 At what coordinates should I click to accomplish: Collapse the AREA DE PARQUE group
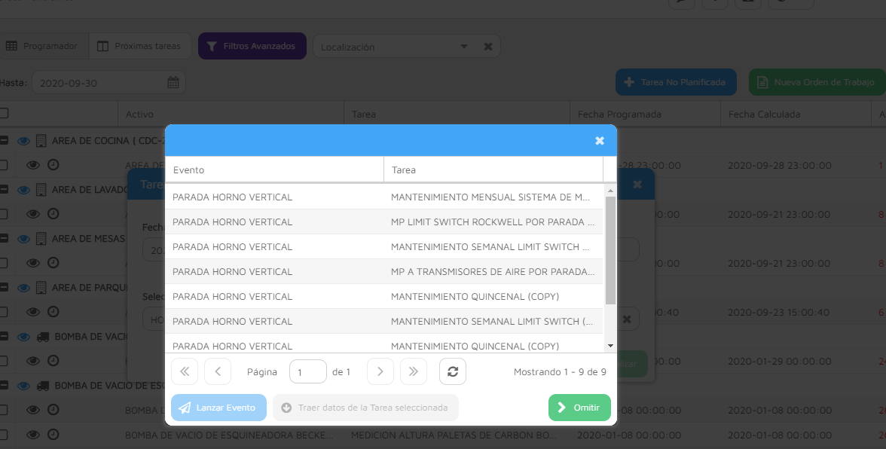tap(3, 287)
